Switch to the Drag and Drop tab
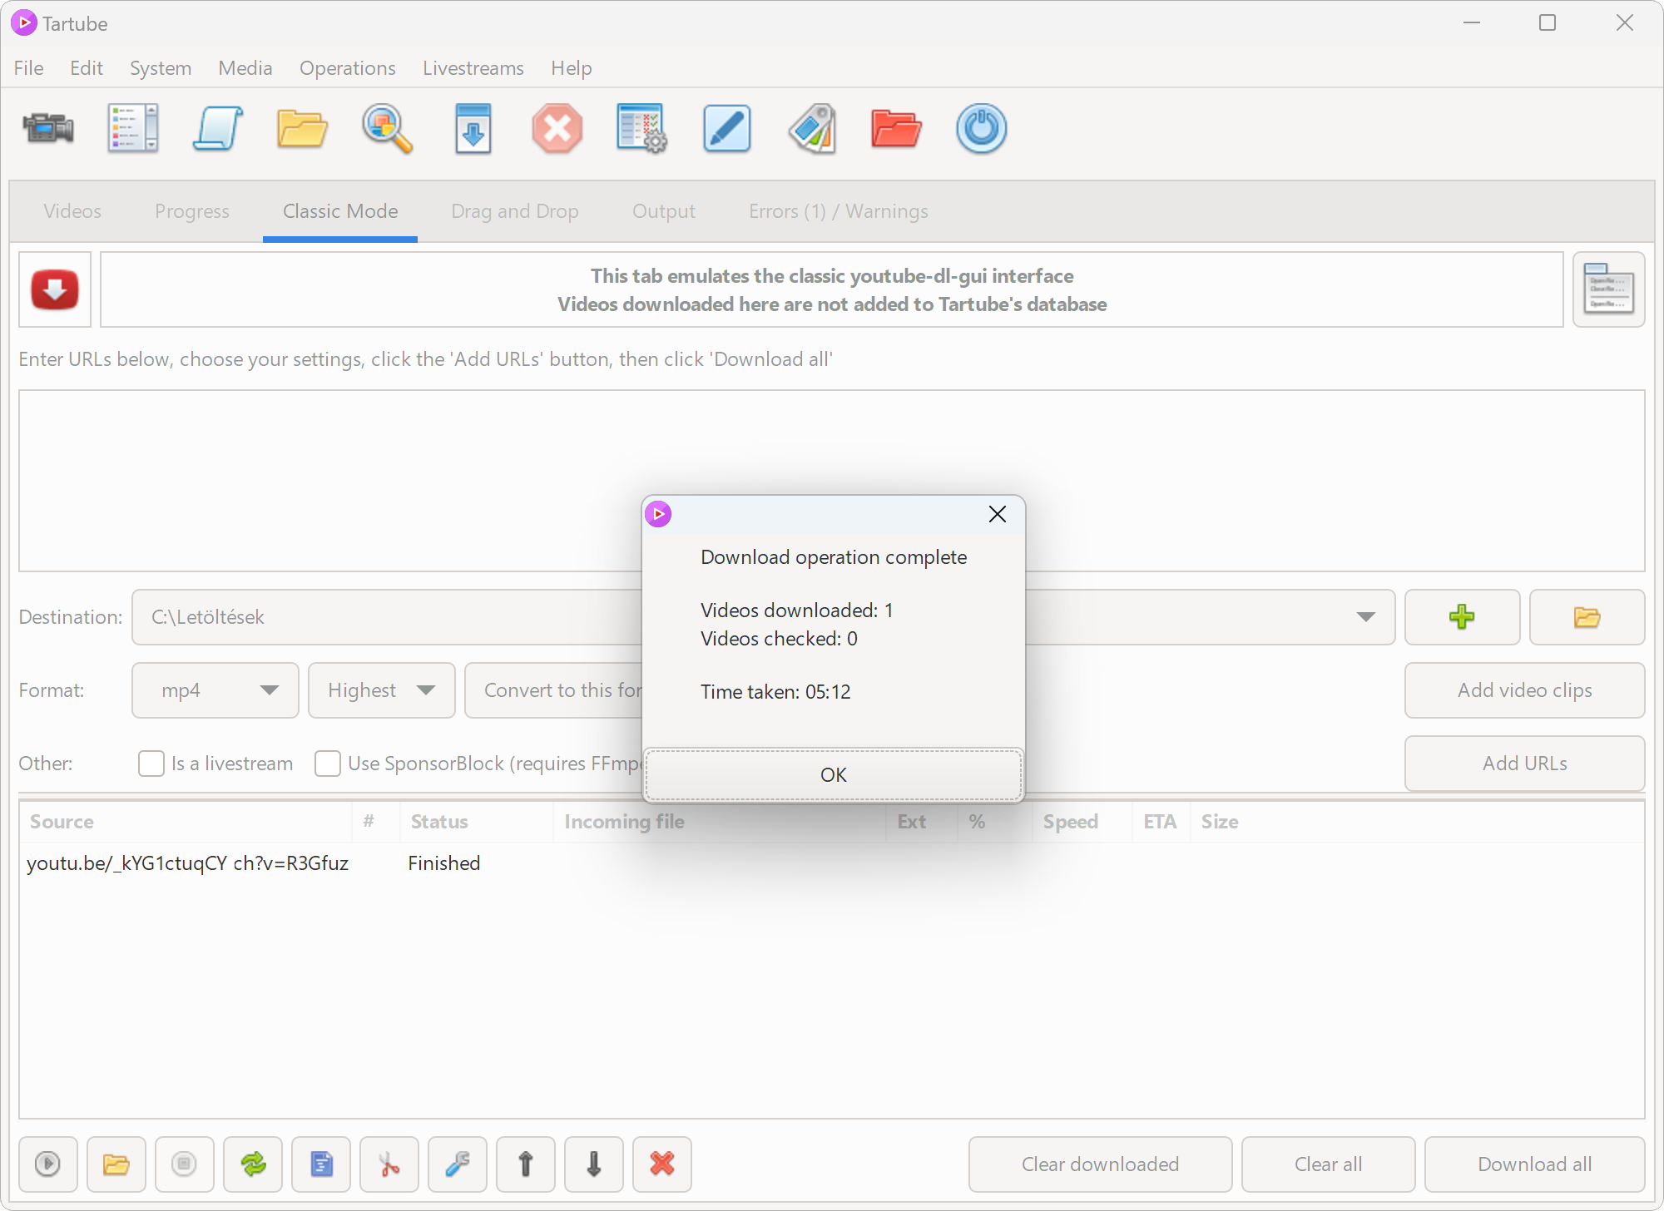Screen dimensions: 1664x1211 pos(515,211)
